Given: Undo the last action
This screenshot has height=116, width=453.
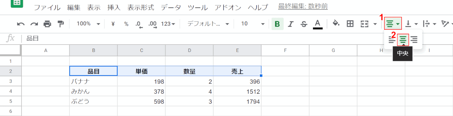Looking at the screenshot, I should (x=21, y=24).
